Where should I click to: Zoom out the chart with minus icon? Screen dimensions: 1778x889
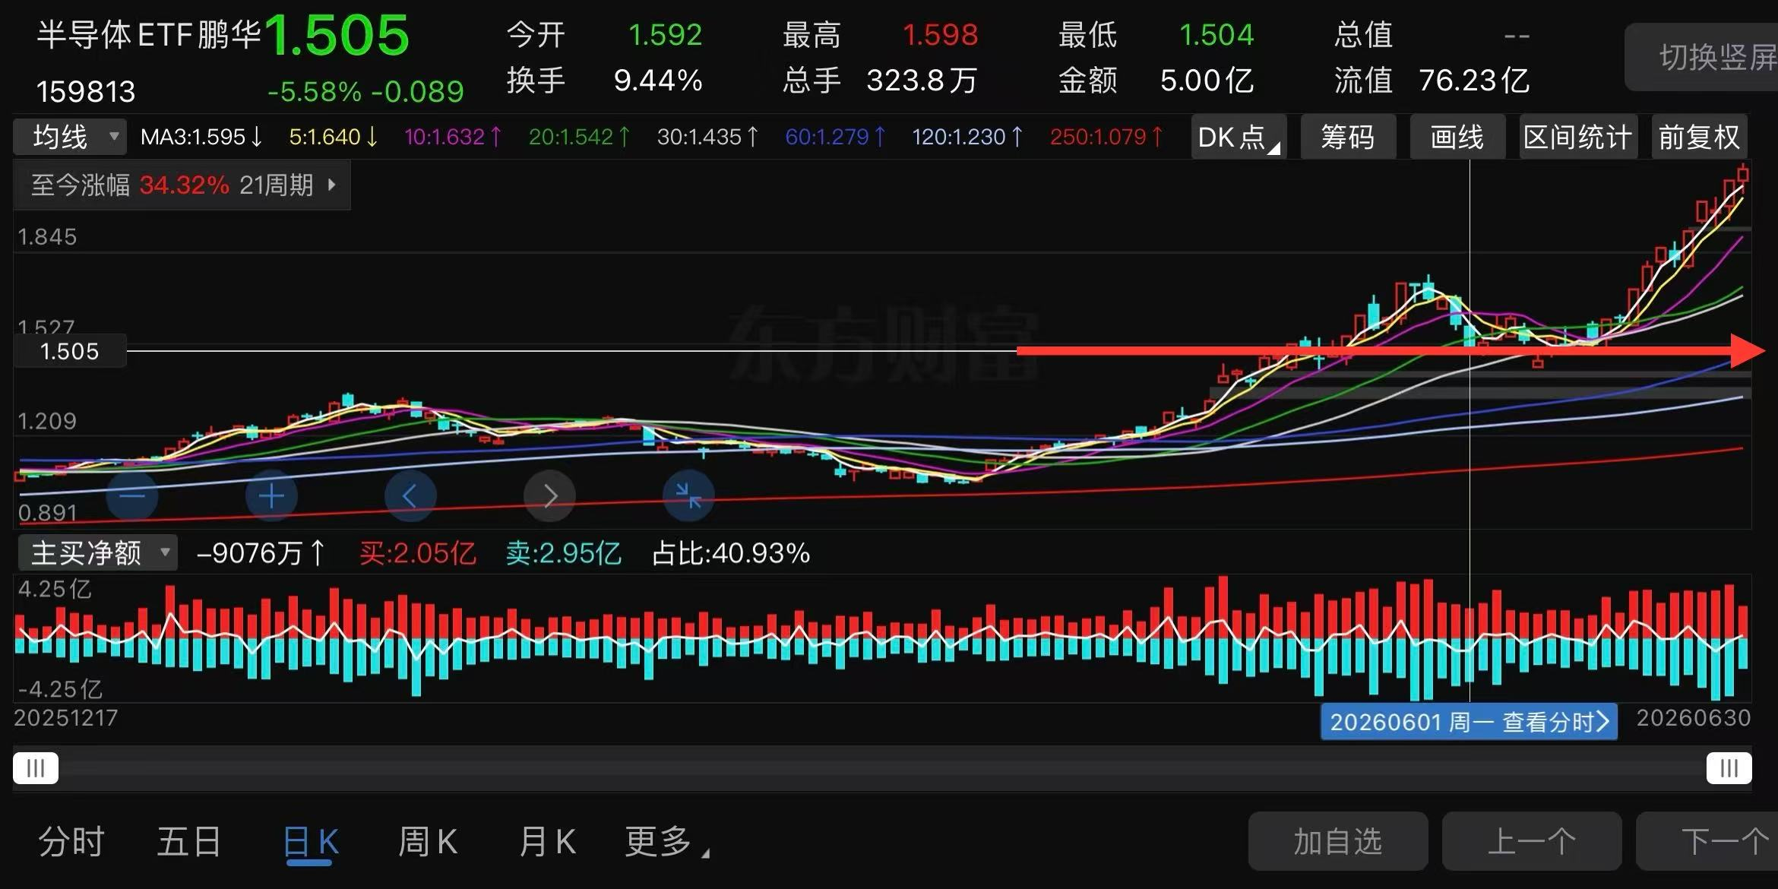(x=131, y=496)
